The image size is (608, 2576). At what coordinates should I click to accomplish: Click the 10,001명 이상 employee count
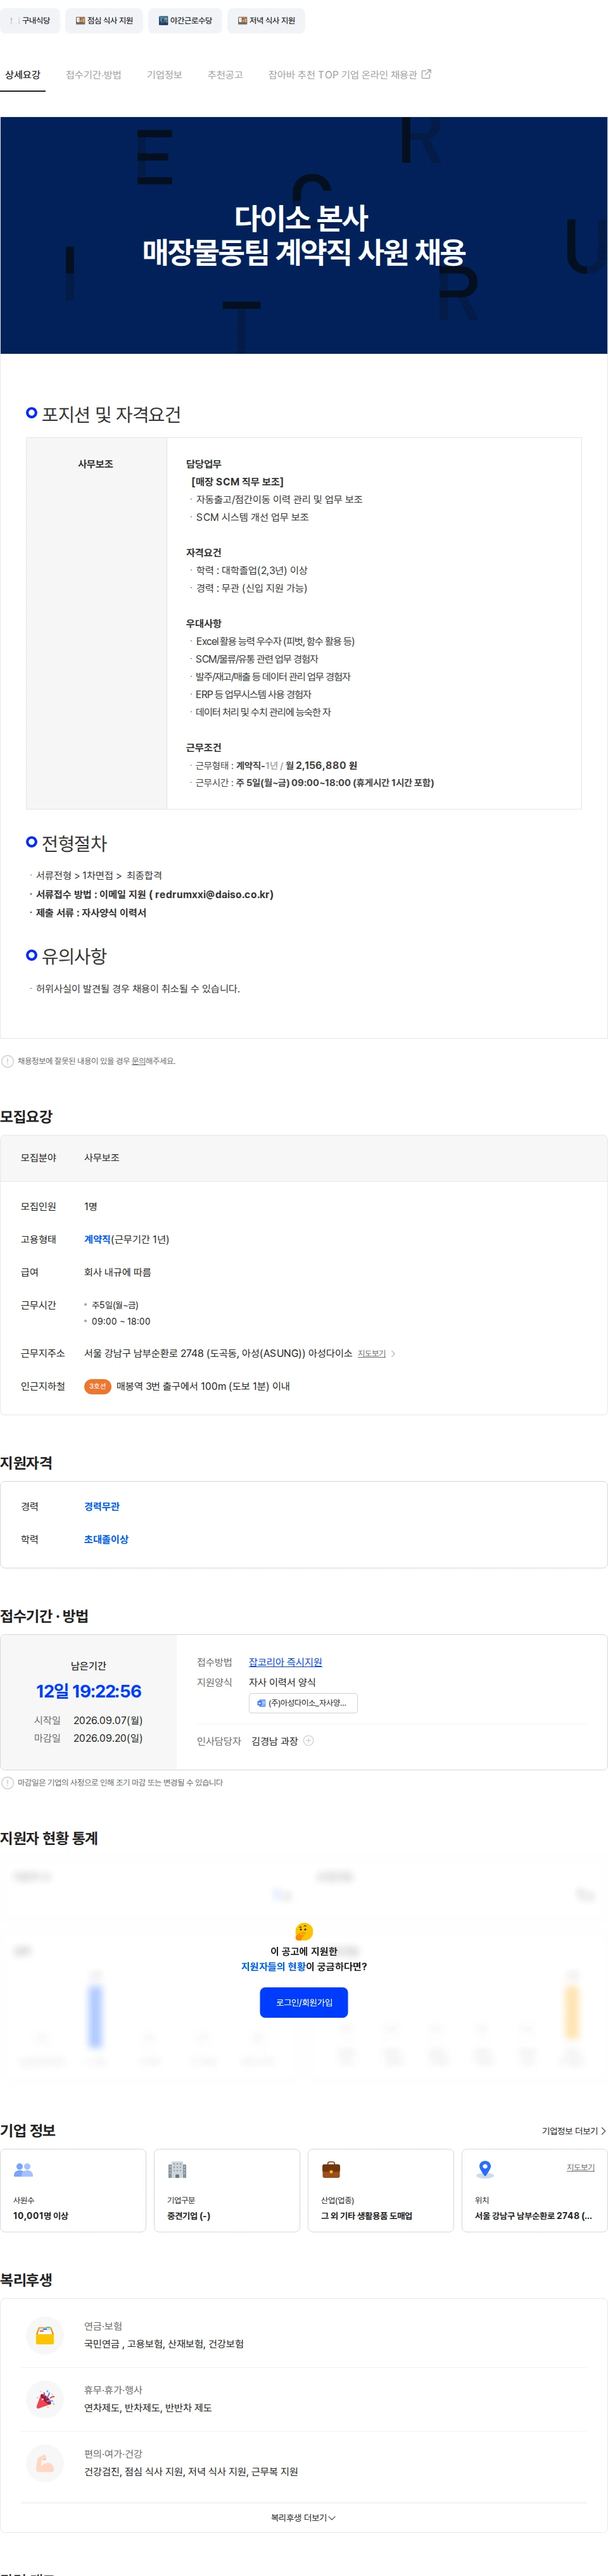point(41,2216)
